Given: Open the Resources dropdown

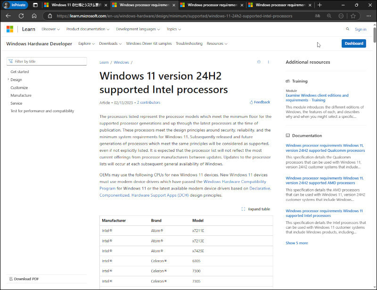Looking at the screenshot, I should point(217,43).
